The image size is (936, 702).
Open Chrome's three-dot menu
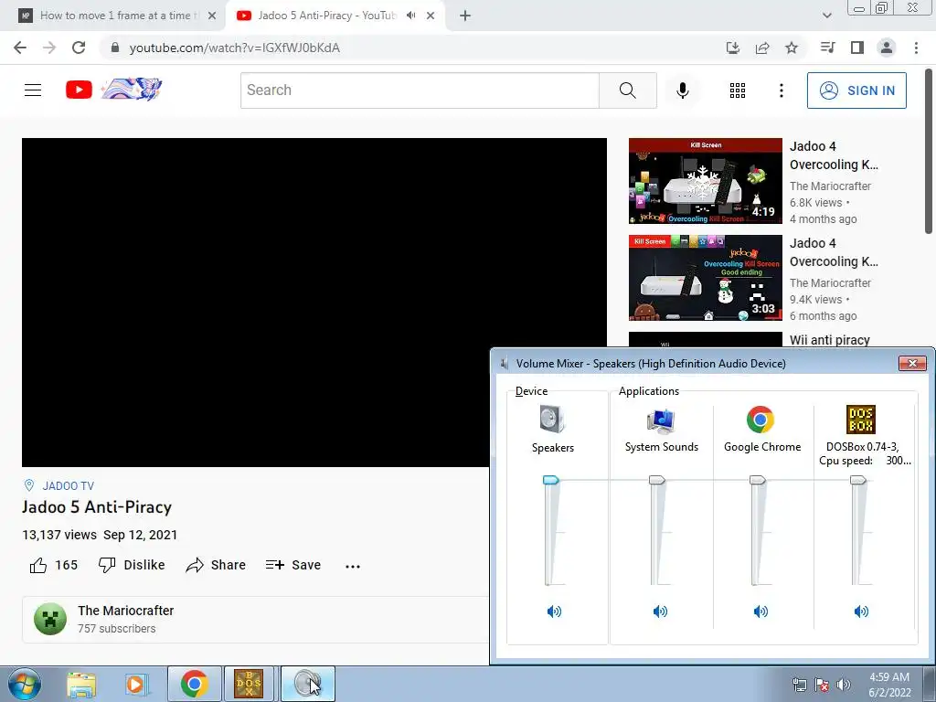(916, 48)
